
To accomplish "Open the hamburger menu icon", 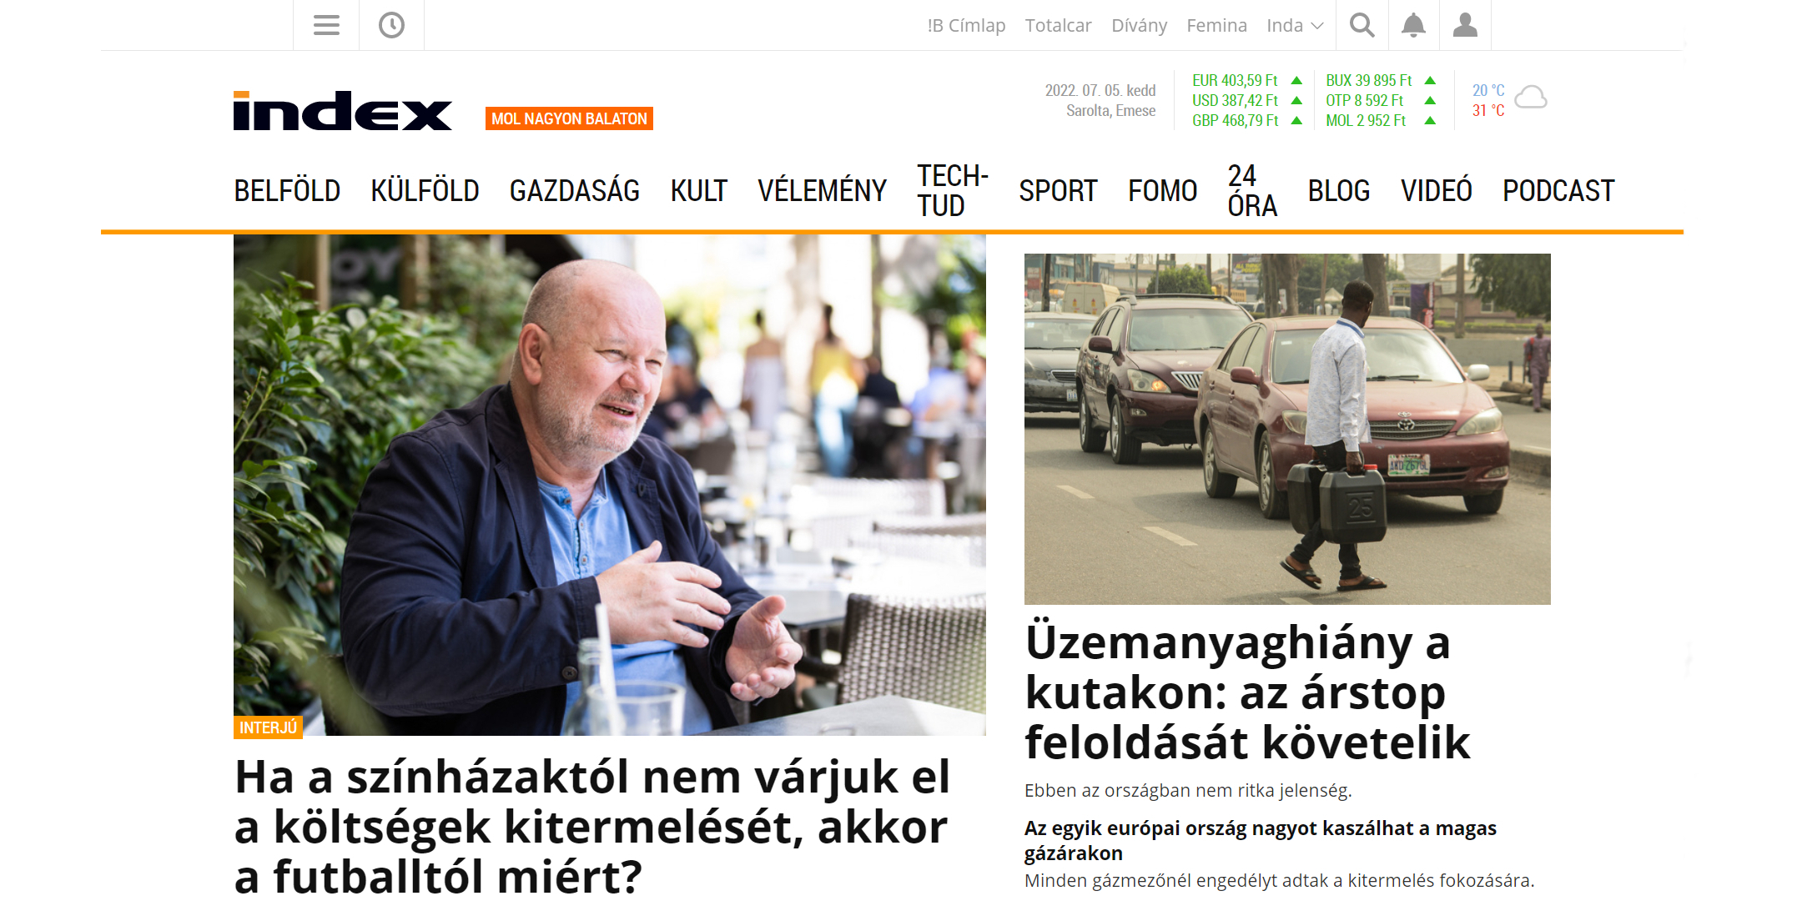I will click(326, 25).
